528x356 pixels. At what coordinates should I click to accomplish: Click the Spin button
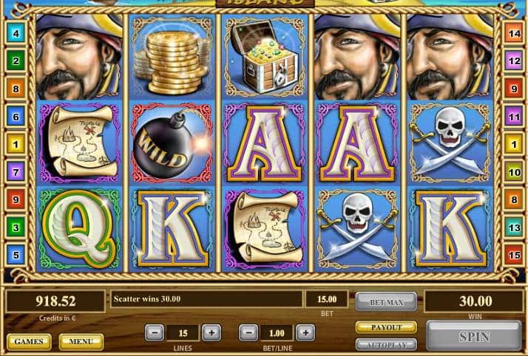point(474,336)
